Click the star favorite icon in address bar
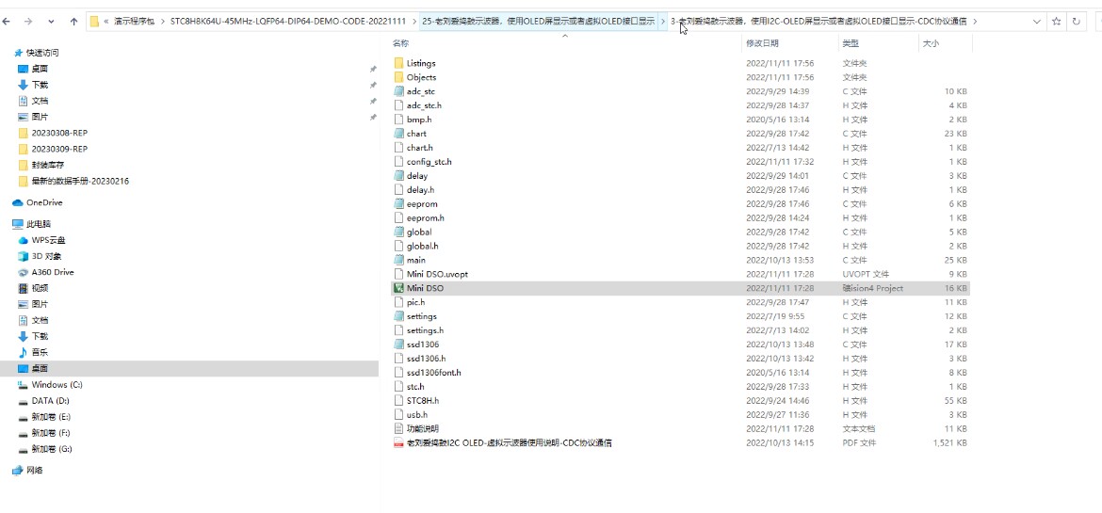 pos(1056,22)
